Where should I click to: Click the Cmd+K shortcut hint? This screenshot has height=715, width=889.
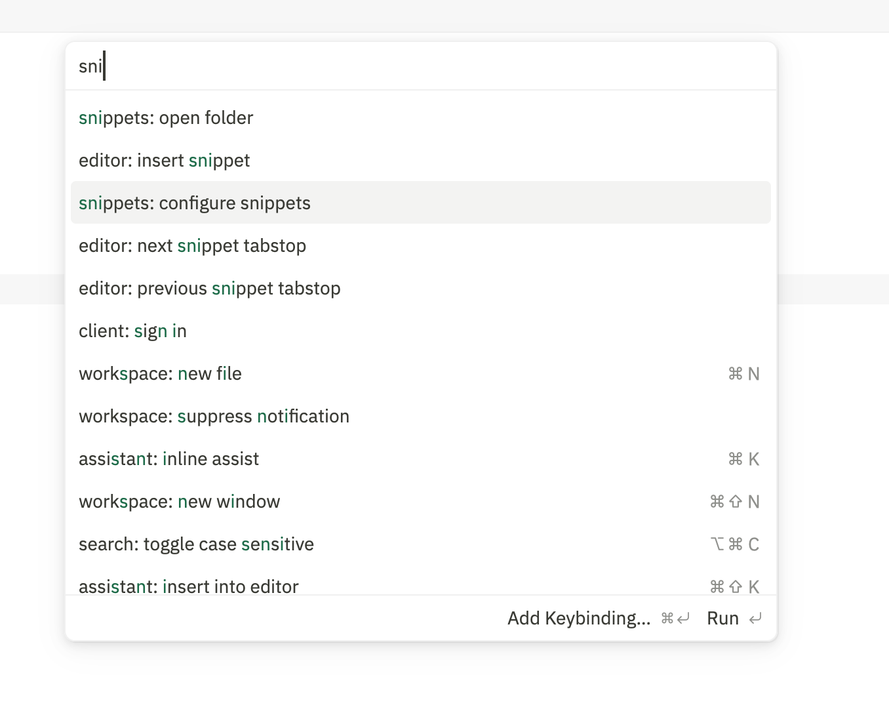(x=743, y=459)
